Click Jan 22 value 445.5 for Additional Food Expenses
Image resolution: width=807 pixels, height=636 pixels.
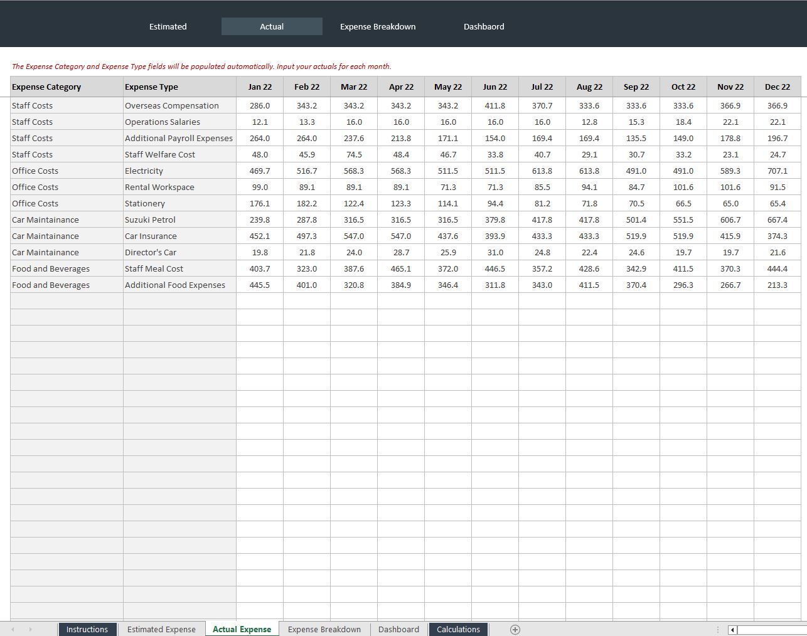pyautogui.click(x=260, y=285)
